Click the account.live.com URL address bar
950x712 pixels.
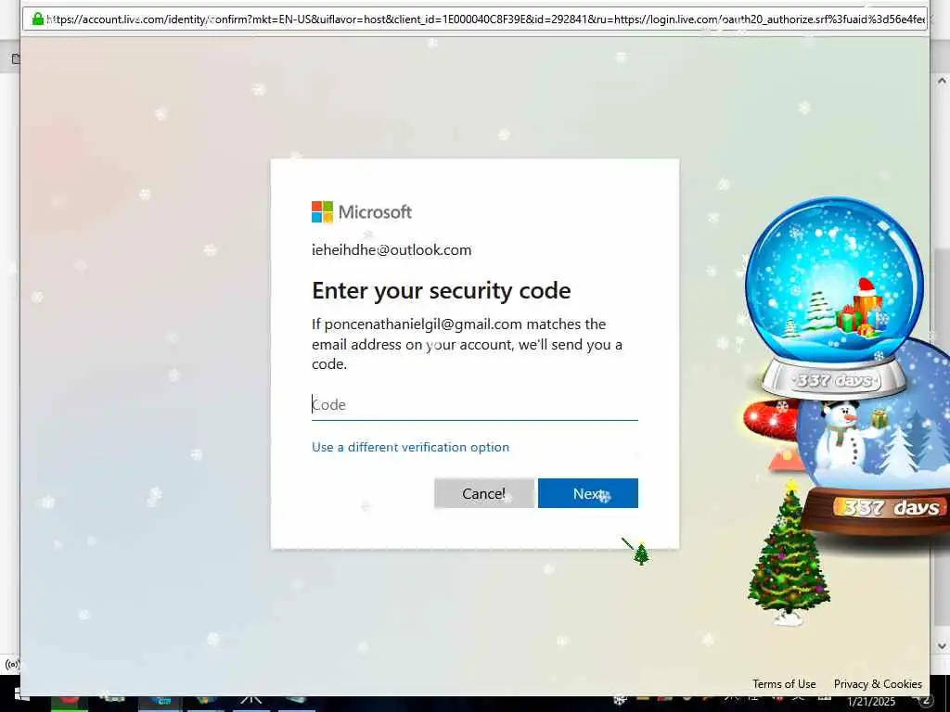click(474, 19)
